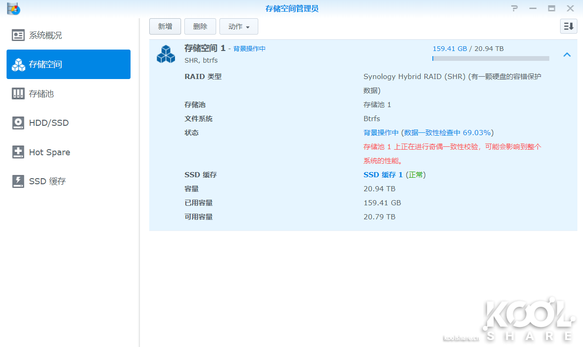Select the HDD/SSD menu item
Image resolution: width=583 pixels, height=347 pixels.
click(49, 123)
